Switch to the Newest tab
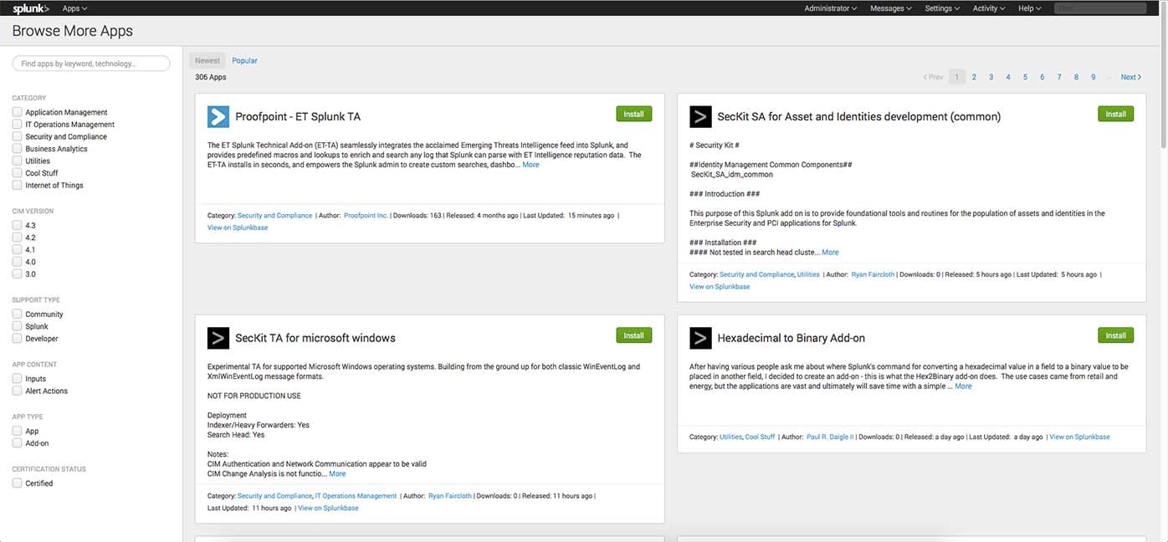 (x=207, y=60)
